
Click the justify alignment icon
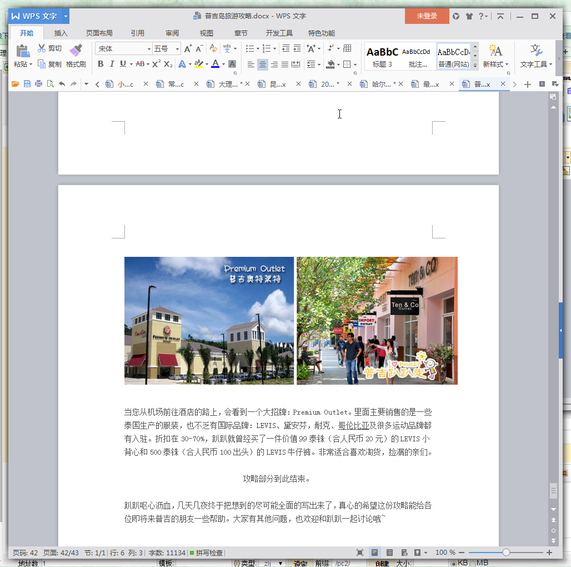click(285, 64)
